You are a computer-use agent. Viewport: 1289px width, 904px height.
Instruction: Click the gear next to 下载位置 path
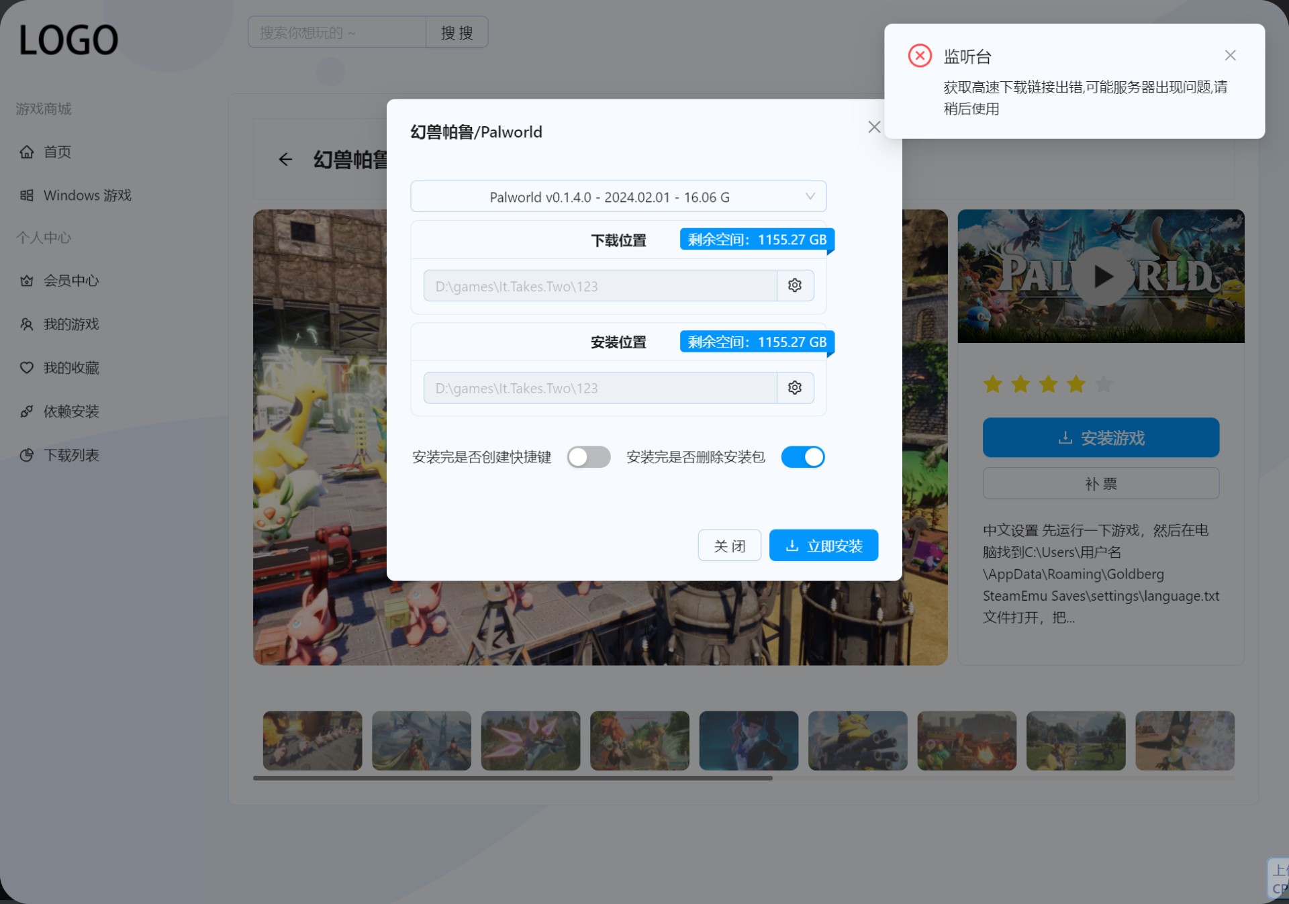795,285
